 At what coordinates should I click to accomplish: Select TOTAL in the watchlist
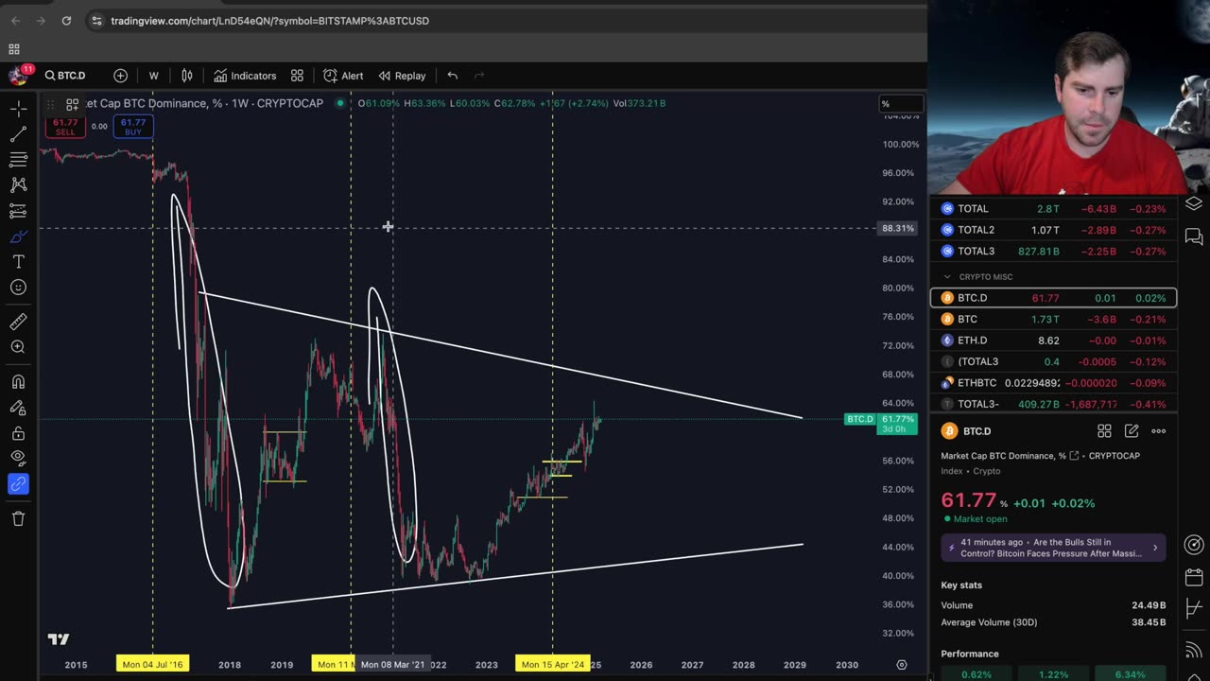pyautogui.click(x=1054, y=209)
